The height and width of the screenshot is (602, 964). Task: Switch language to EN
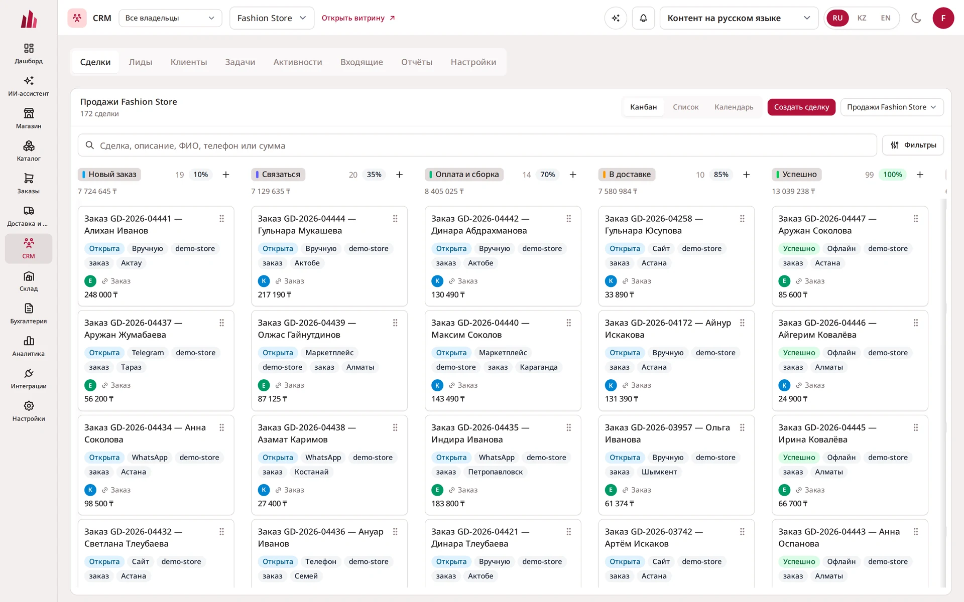tap(886, 18)
